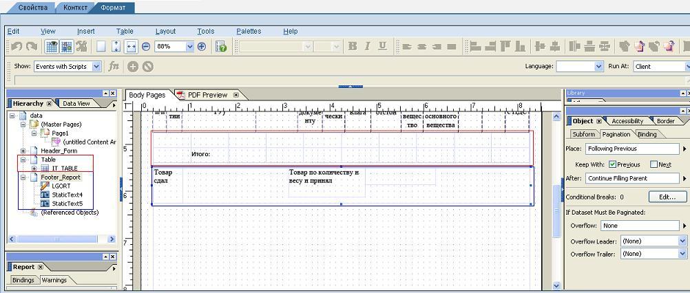Viewport: 690px width, 293px height.
Task: Click the Bold formatting icon
Action: coord(353,46)
